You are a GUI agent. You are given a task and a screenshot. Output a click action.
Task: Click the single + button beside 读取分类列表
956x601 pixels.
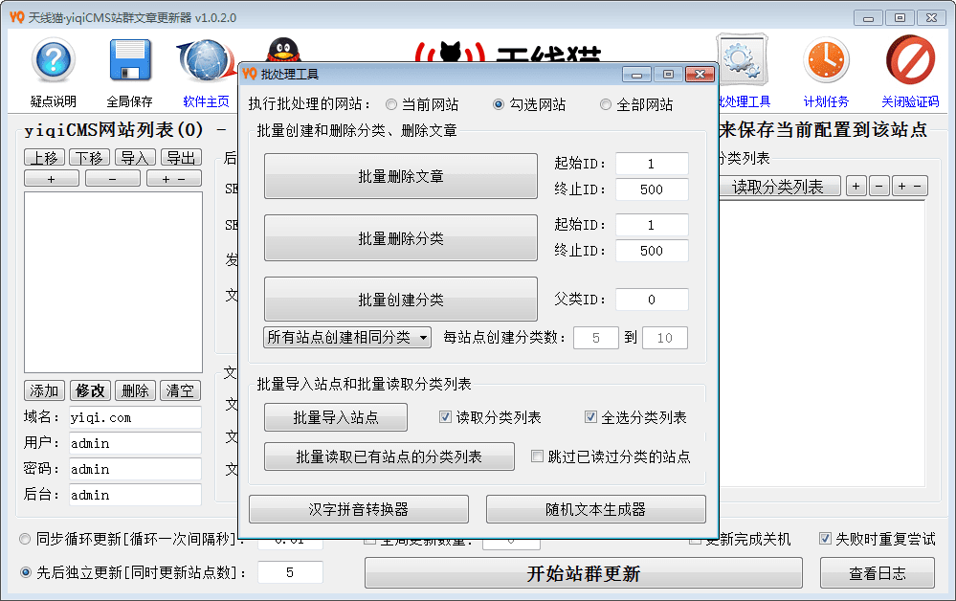click(856, 187)
